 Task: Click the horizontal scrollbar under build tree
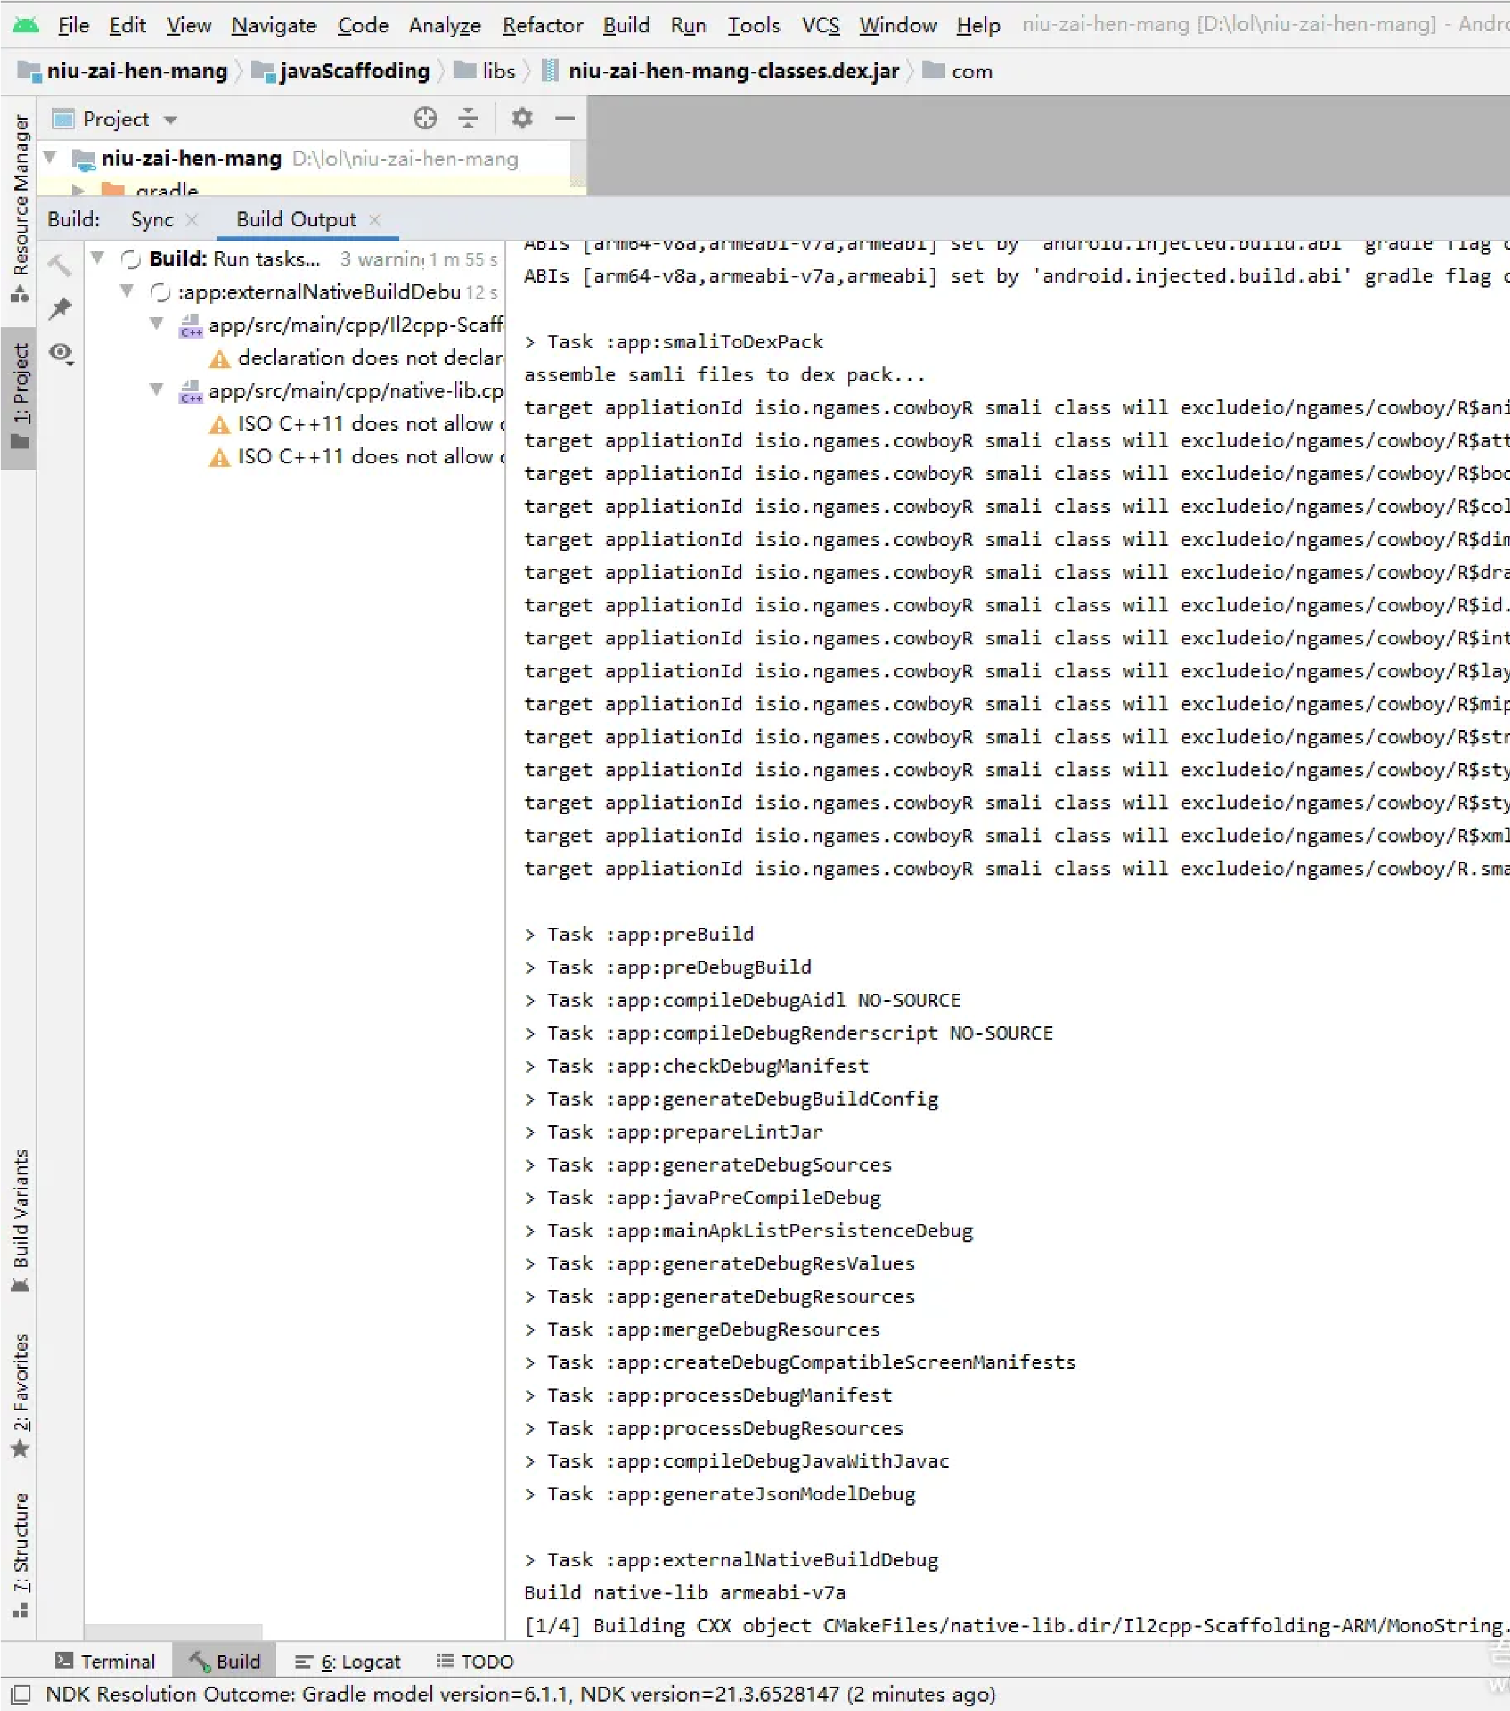[x=173, y=1632]
